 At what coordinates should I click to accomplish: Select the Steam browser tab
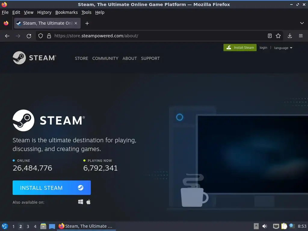point(47,23)
